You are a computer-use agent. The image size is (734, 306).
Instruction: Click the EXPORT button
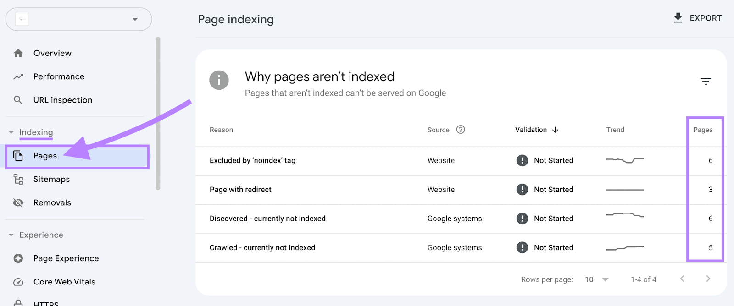697,18
